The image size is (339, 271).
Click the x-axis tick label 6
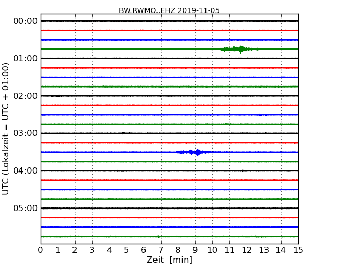tap(143, 250)
